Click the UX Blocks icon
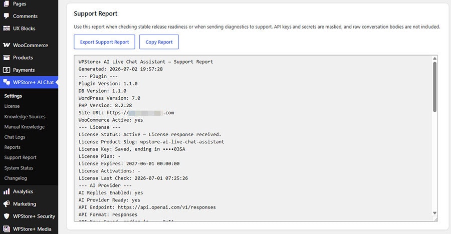 7,29
